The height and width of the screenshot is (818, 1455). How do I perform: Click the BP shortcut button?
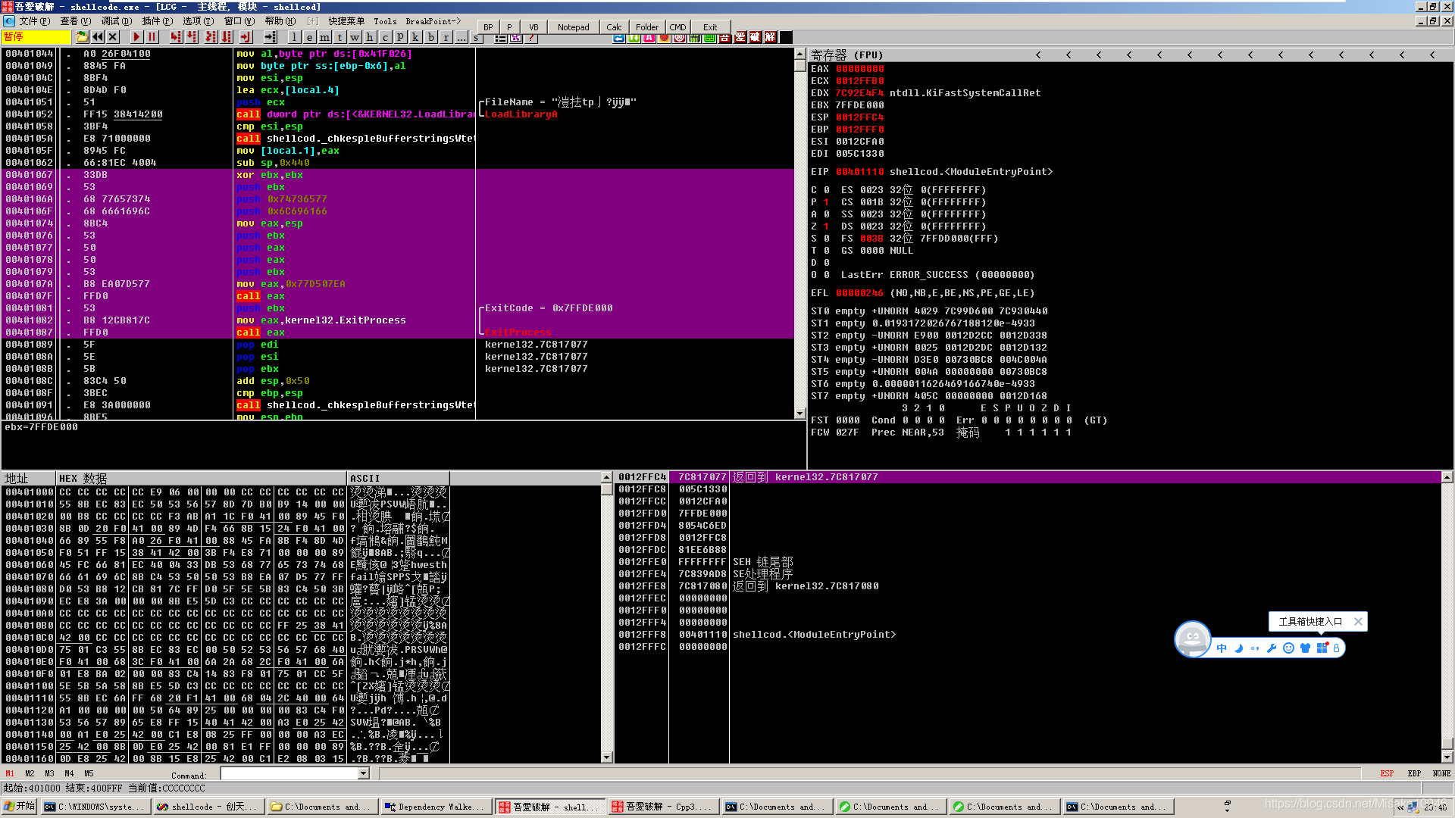tap(488, 27)
